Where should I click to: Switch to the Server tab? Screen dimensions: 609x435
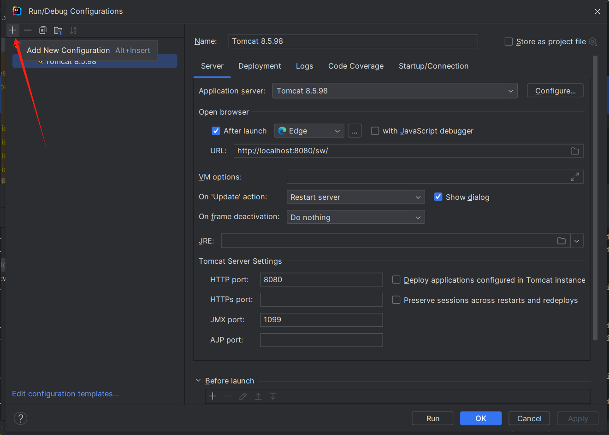click(x=212, y=66)
